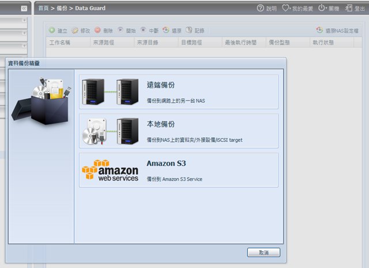369x268 pixels.
Task: Sort by the 備份型態 column header
Action: [x=288, y=42]
